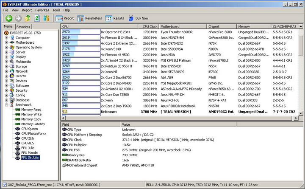This screenshot has height=189, width=305.
Task: Select the EVEREST v5.02.1750 root node
Action: pos(23,33)
